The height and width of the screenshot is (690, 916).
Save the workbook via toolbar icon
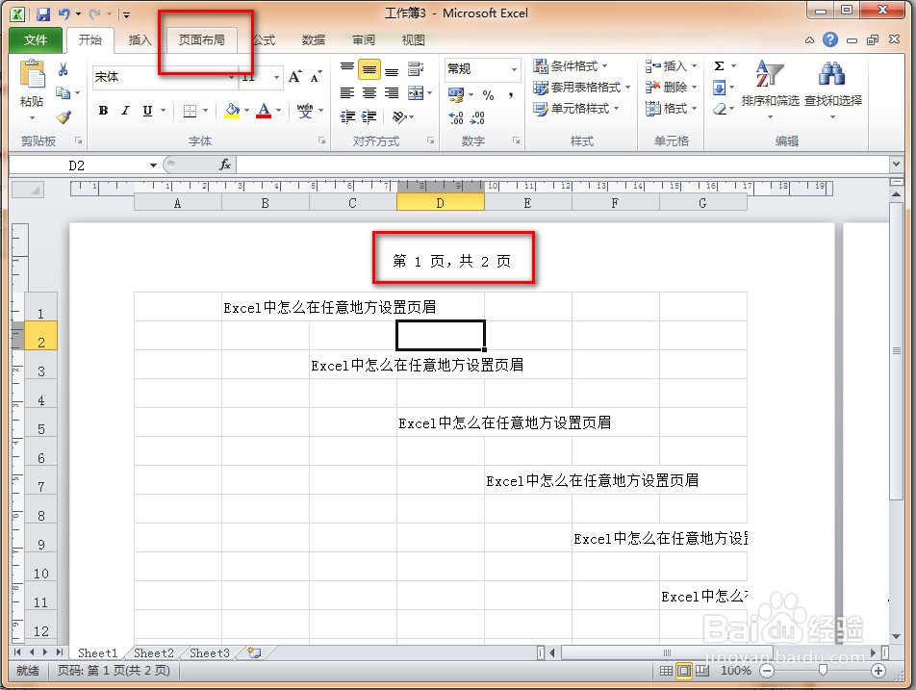(x=44, y=13)
